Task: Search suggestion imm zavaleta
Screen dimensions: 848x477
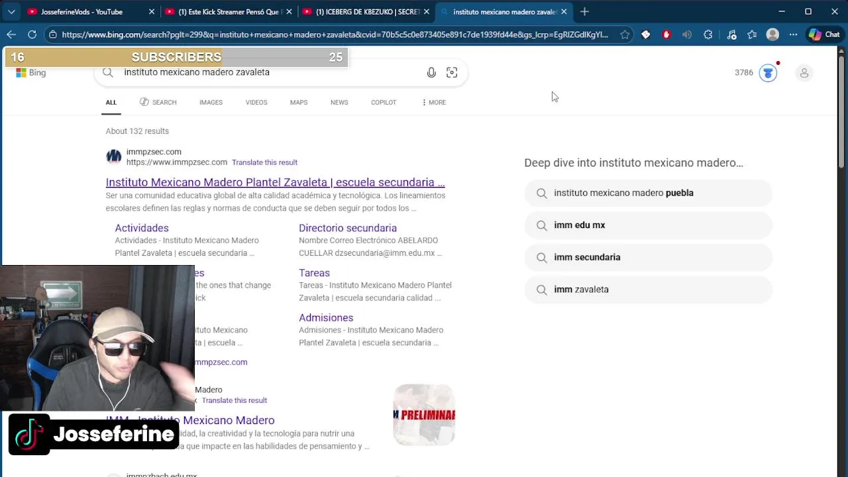Action: coord(649,290)
